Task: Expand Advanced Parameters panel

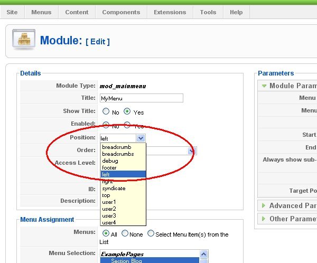Action: coord(264,205)
